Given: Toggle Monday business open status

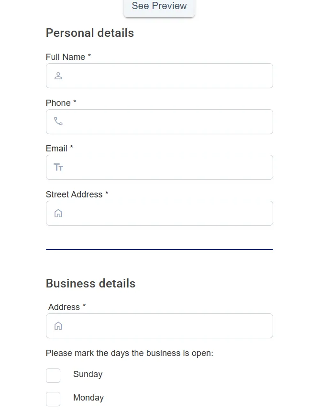Looking at the screenshot, I should [x=53, y=399].
